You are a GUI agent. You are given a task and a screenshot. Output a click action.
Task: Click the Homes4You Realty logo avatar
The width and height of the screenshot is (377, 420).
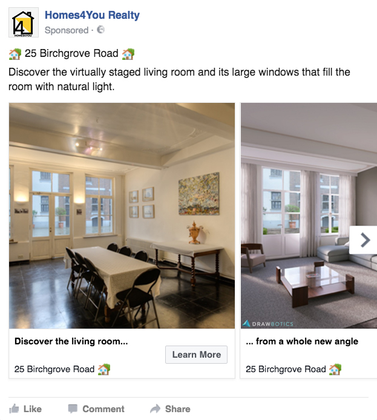[x=24, y=22]
